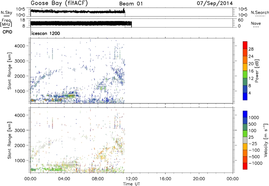269x186 pixels.
Task: Click the gray -25 to 25 Velocity segment
Action: (x=245, y=140)
